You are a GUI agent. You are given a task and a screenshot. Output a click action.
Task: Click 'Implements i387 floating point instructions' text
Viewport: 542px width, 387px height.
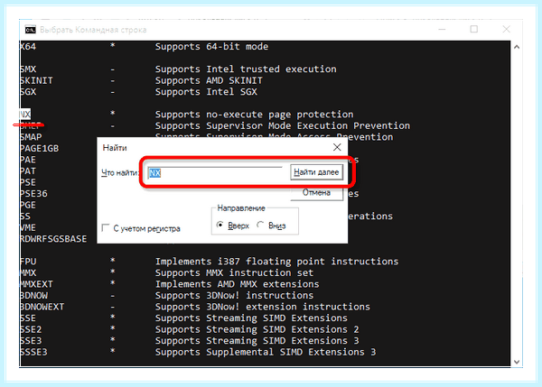click(277, 262)
